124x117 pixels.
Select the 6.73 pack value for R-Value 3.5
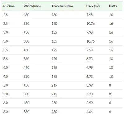(90, 59)
